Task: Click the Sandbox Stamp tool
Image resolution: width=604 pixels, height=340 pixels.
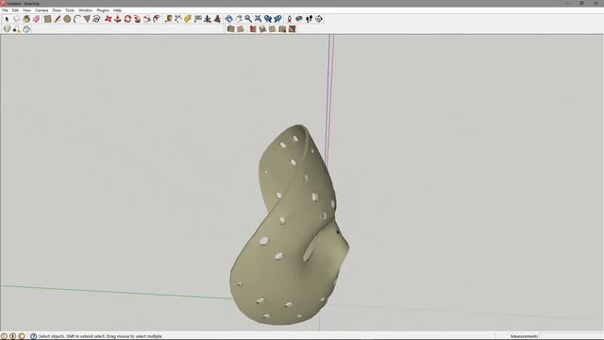Action: click(262, 29)
